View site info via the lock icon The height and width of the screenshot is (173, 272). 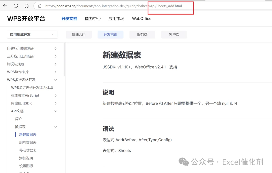point(40,6)
